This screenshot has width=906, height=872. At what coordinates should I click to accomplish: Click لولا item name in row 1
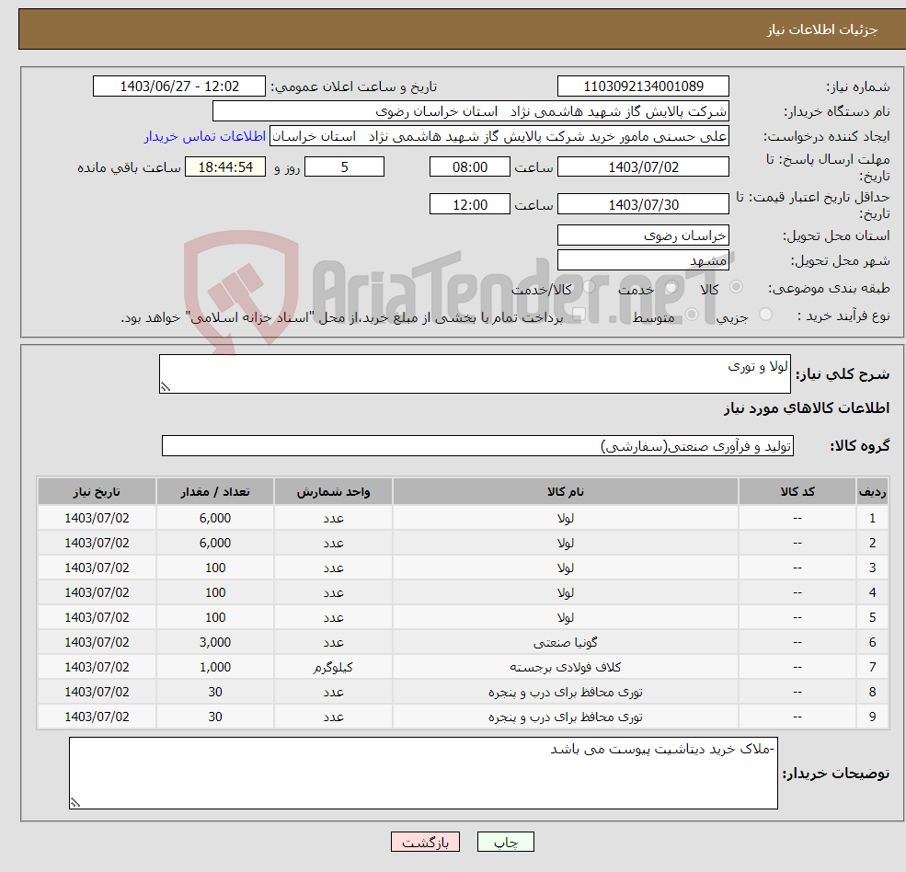(x=566, y=519)
